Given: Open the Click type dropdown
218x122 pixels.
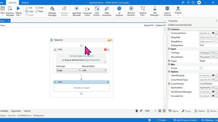Looking at the screenshot, I should (68, 70).
